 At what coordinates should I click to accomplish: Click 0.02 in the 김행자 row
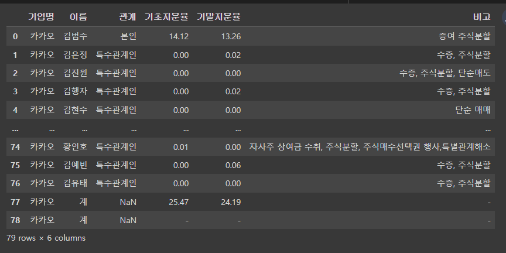(233, 91)
